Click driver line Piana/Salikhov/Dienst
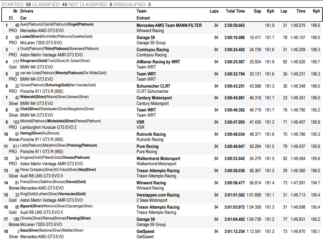323x239 pixels. (x=53, y=182)
